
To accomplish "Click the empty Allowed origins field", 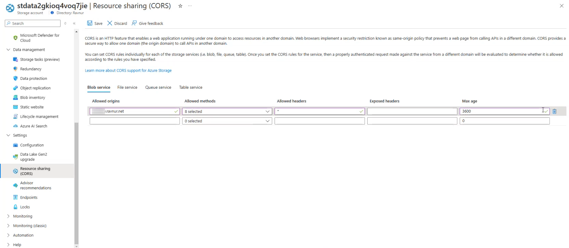I will point(135,121).
